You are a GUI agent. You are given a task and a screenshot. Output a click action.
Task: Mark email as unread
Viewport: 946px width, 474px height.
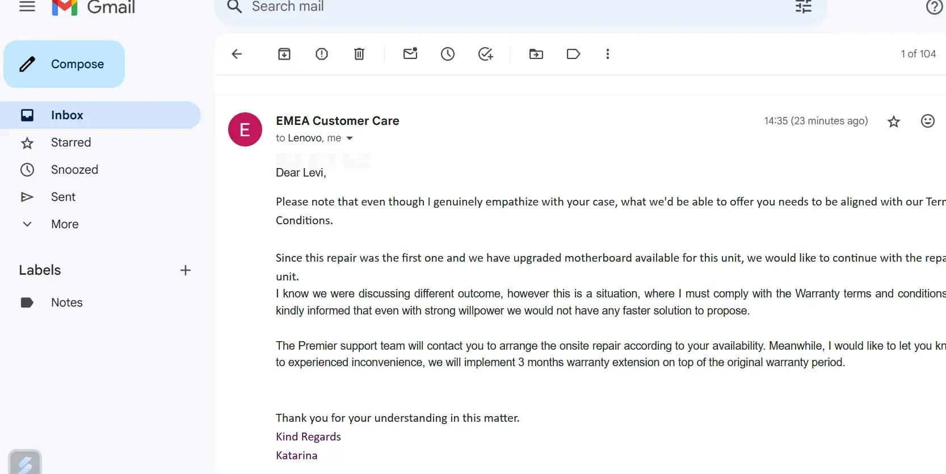point(410,54)
